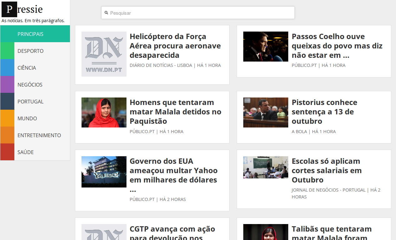Click the classroom blackboard thumbnail
Viewport: 396px width, 240px height.
coord(265,167)
